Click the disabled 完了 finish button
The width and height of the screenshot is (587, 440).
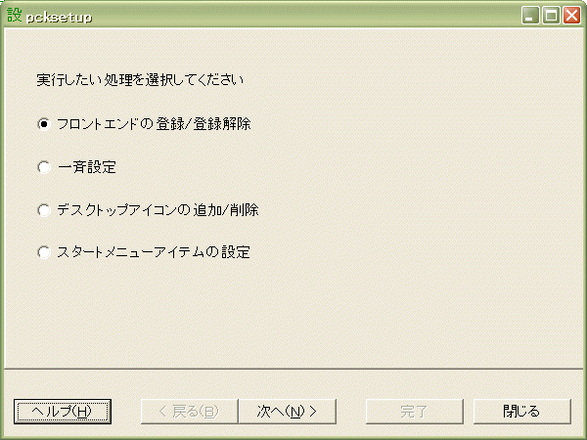415,412
